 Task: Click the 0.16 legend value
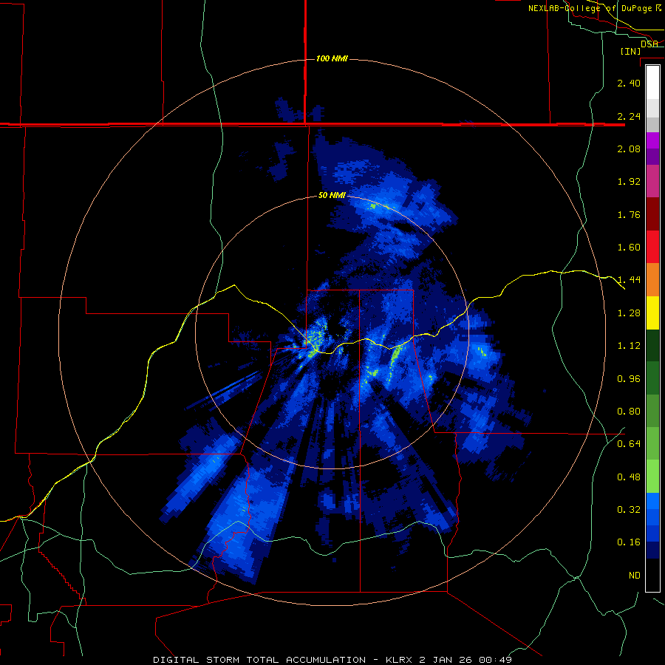click(x=629, y=542)
